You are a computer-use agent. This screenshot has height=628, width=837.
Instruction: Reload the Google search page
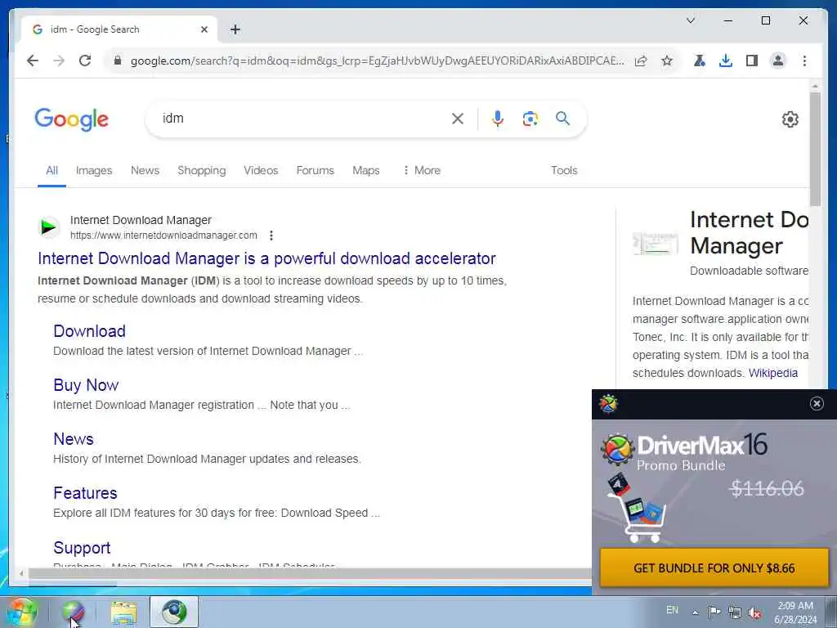85,61
